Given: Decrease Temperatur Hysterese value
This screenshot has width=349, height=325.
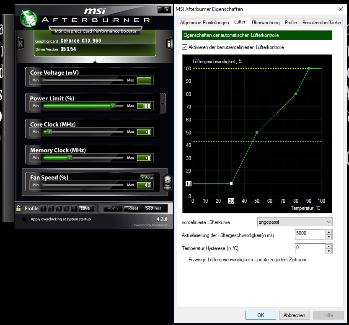Looking at the screenshot, I should (x=328, y=251).
